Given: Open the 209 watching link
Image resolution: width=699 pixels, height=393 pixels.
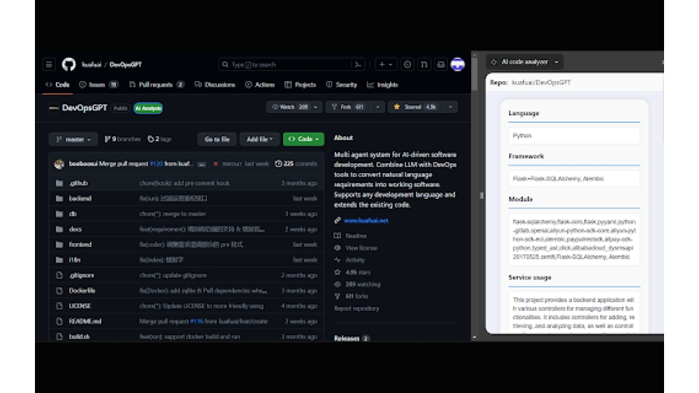Looking at the screenshot, I should pos(362,284).
